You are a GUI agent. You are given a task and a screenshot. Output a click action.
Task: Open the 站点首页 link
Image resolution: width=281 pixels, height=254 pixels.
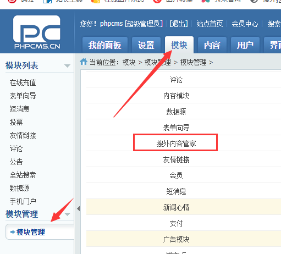pos(210,24)
